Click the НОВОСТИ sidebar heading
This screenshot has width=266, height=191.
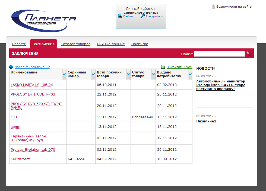[x=205, y=68]
